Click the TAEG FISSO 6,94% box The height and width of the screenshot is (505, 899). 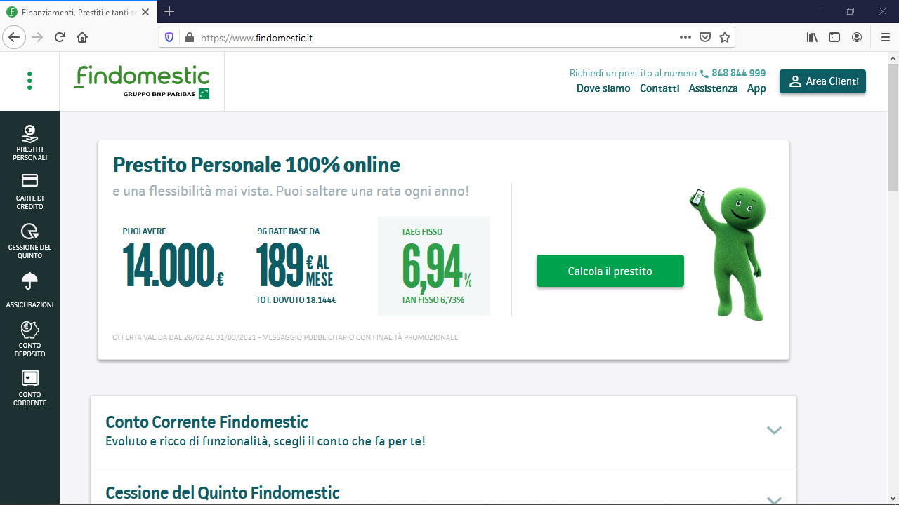click(434, 266)
